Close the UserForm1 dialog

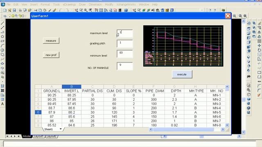[x=228, y=16]
